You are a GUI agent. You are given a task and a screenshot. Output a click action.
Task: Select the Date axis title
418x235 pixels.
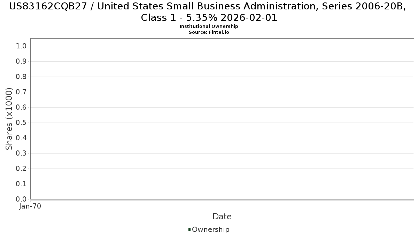click(222, 217)
